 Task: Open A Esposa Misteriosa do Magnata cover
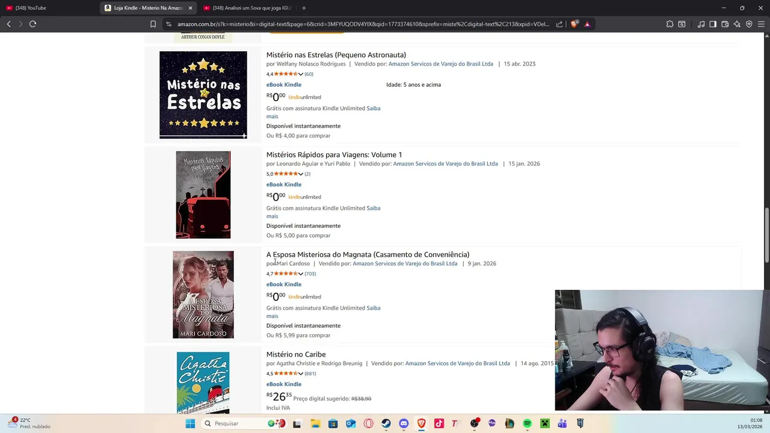click(x=203, y=295)
